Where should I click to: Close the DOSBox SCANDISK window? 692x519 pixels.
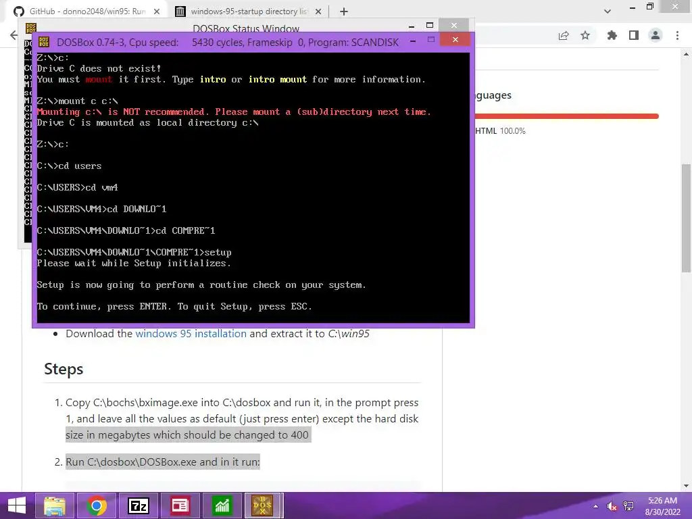click(x=455, y=40)
